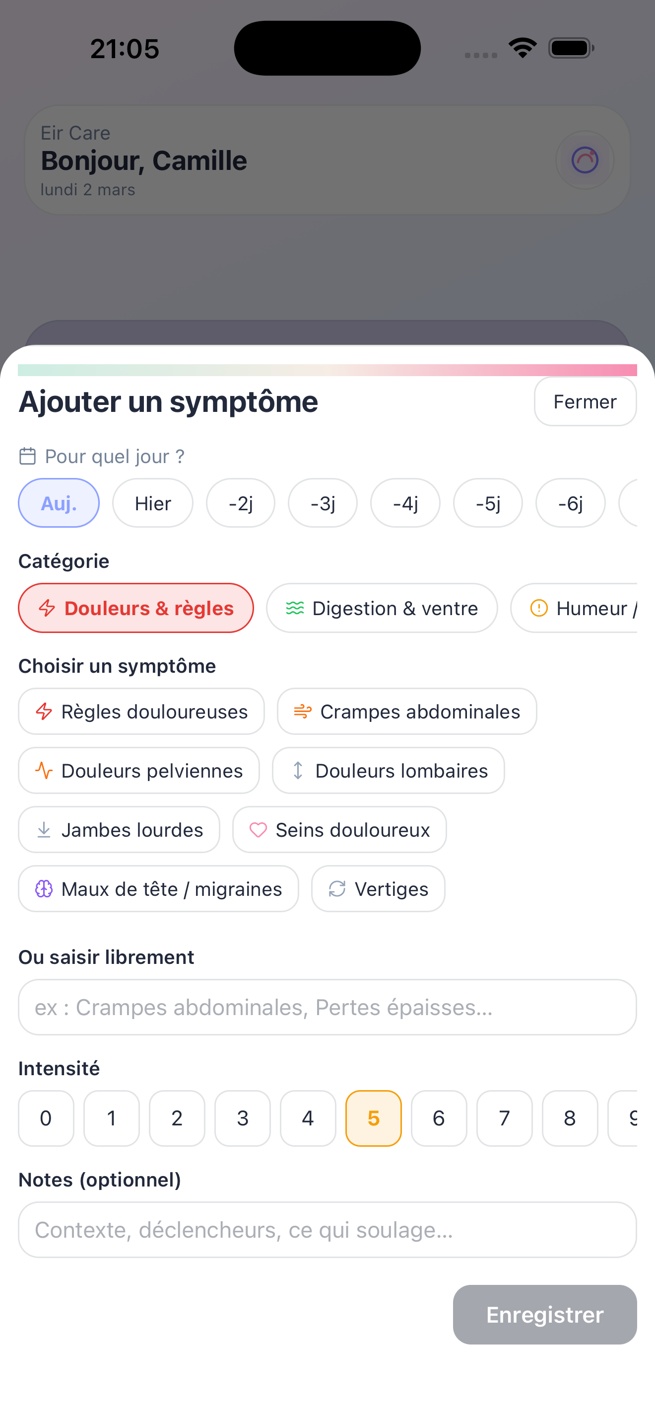This screenshot has height=1425, width=655.
Task: Click the download arrow icon on Jambes lourdes
Action: (x=44, y=829)
